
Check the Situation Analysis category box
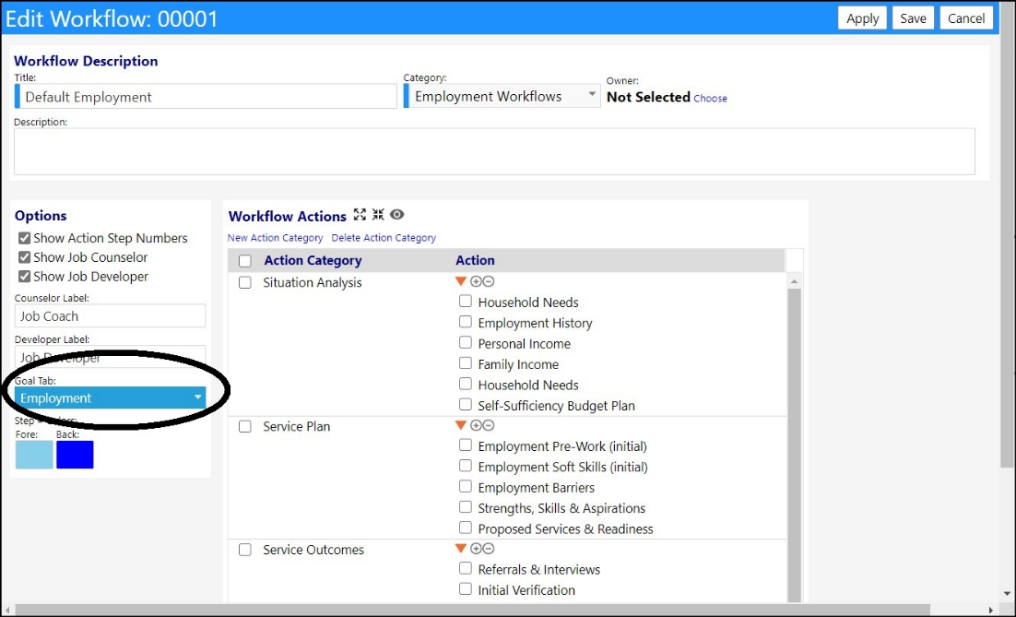click(x=245, y=283)
